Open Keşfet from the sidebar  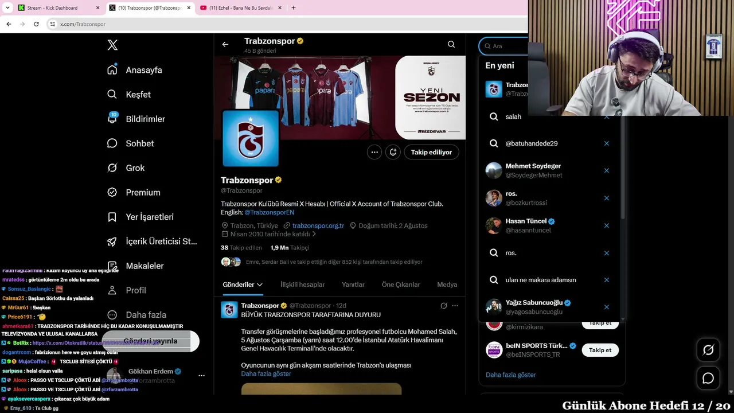tap(129, 95)
